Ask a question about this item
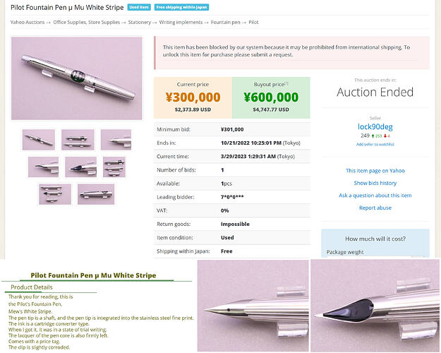Viewport: 441px width, 353px height. click(x=375, y=196)
